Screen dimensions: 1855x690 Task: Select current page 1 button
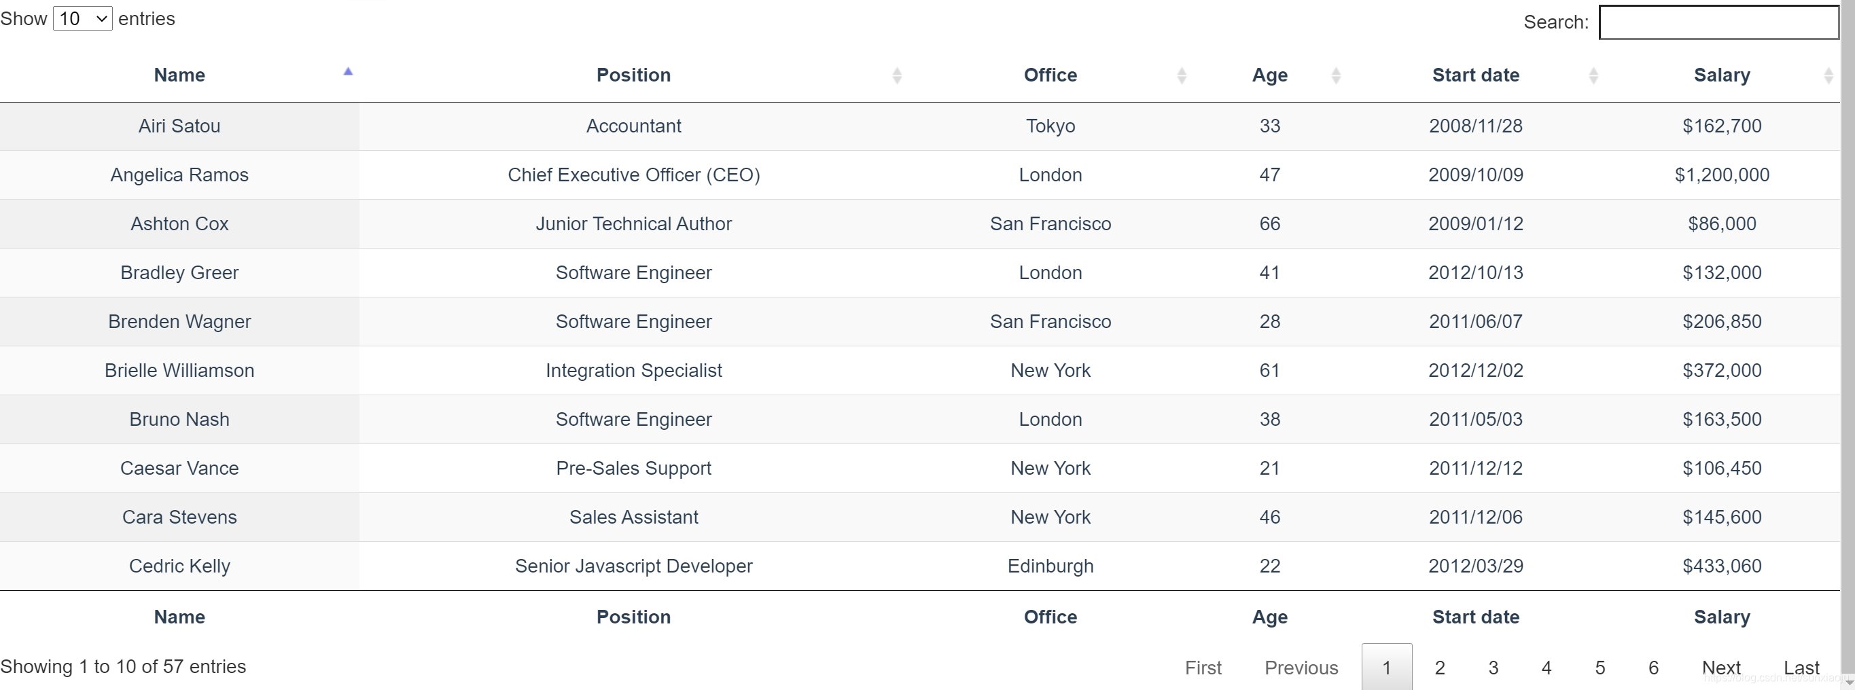point(1387,668)
